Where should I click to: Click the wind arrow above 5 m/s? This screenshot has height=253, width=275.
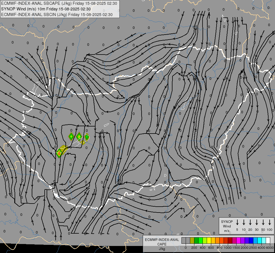(237, 222)
